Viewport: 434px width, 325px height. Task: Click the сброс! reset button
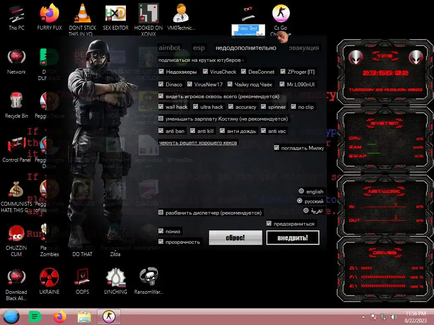(x=235, y=238)
